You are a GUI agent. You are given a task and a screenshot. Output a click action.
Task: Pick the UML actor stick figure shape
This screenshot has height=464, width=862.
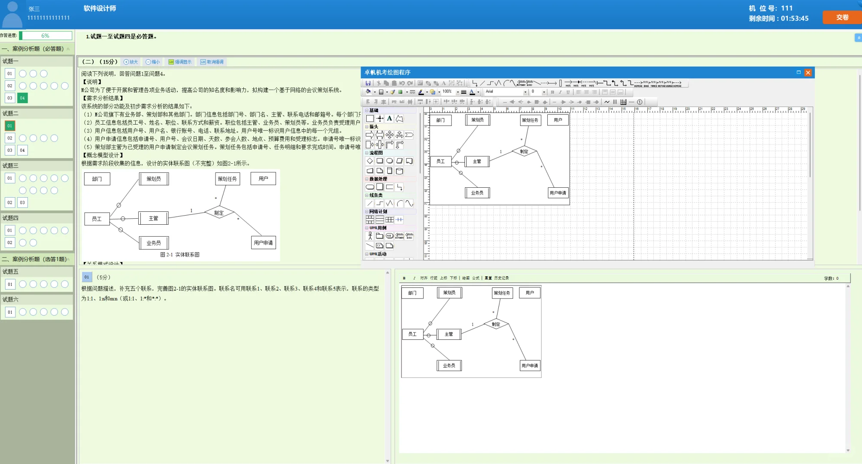[370, 236]
